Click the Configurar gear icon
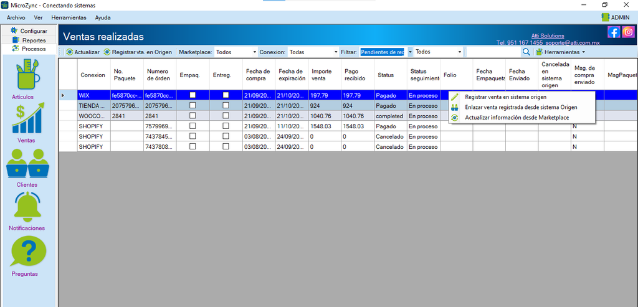 point(14,31)
